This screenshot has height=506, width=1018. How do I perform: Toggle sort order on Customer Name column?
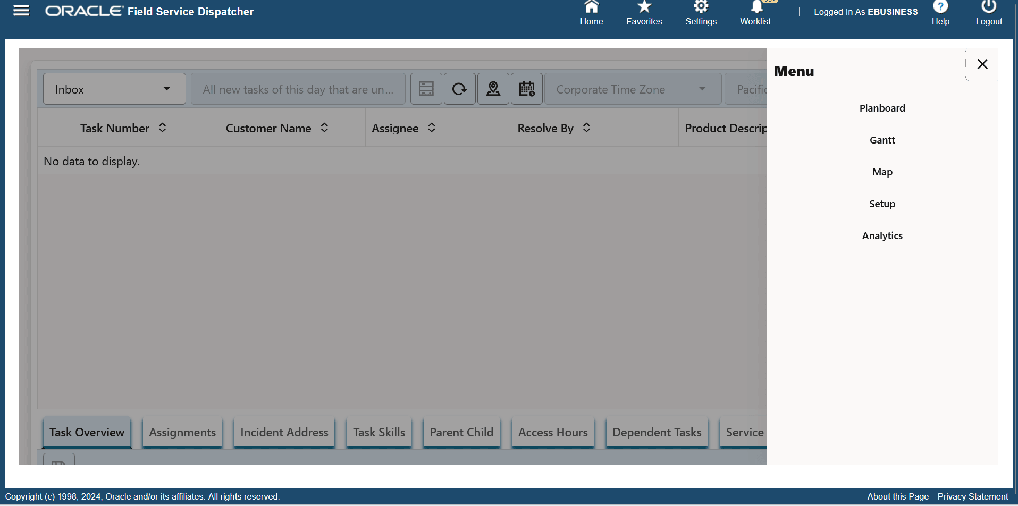pos(324,128)
